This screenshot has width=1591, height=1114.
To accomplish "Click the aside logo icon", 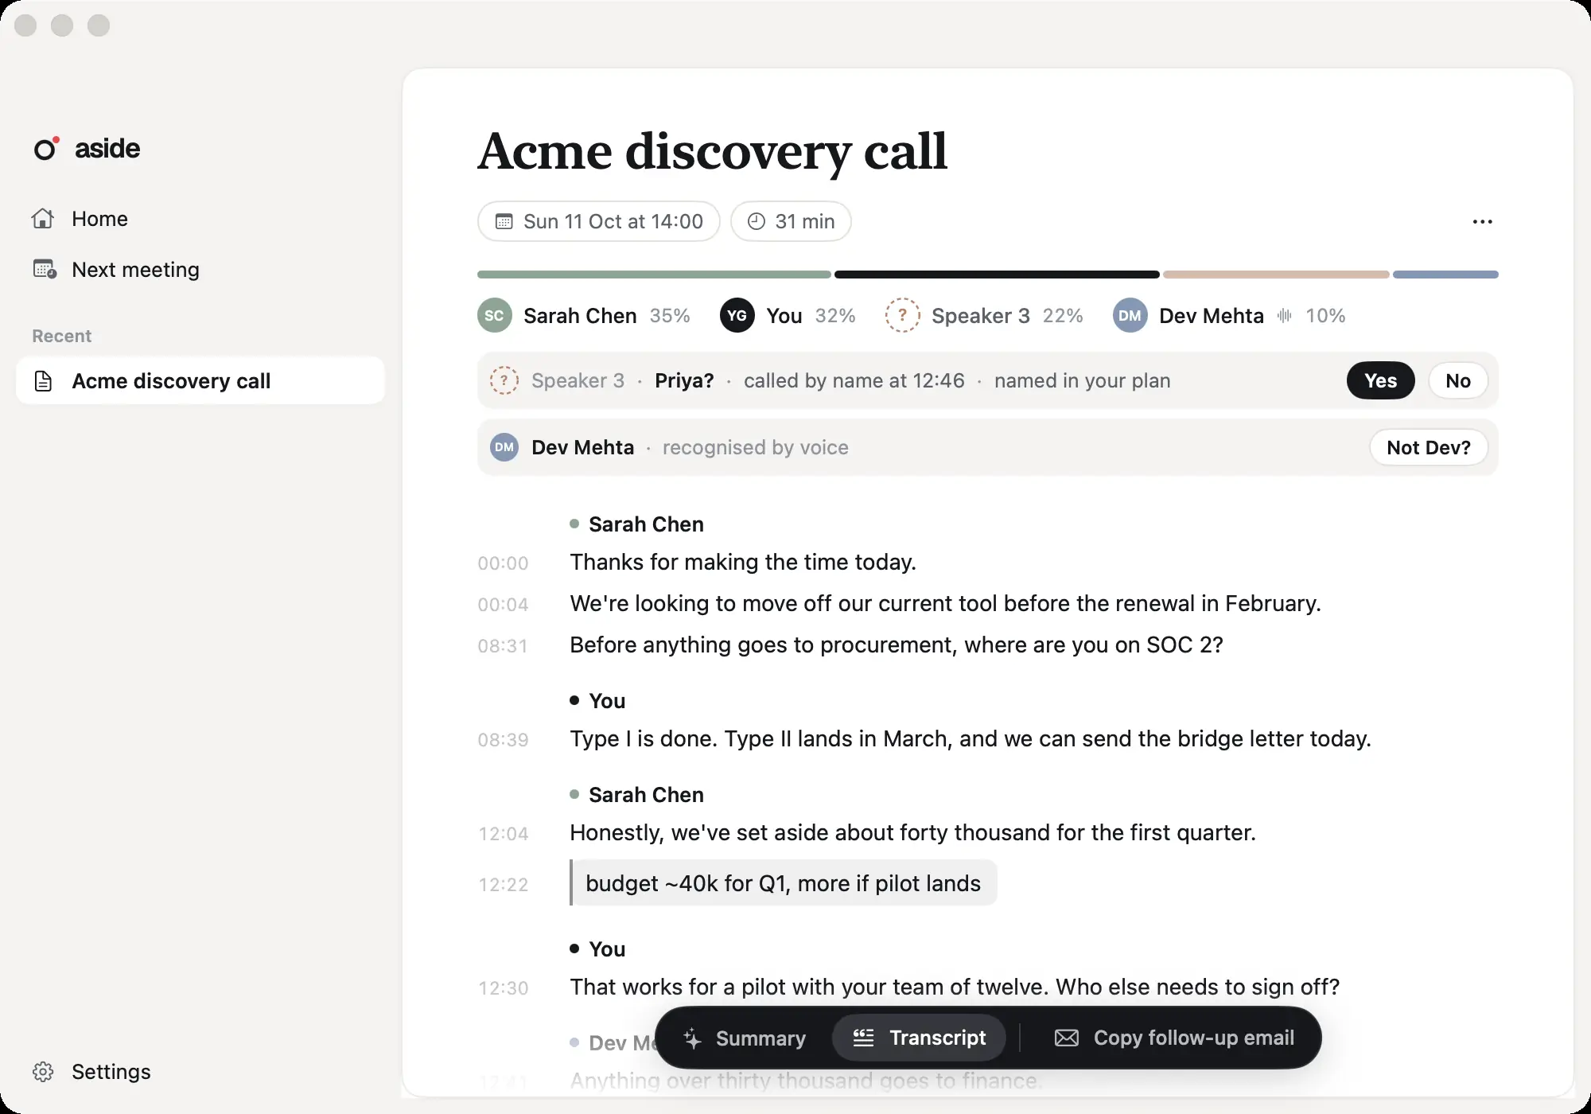I will point(46,148).
